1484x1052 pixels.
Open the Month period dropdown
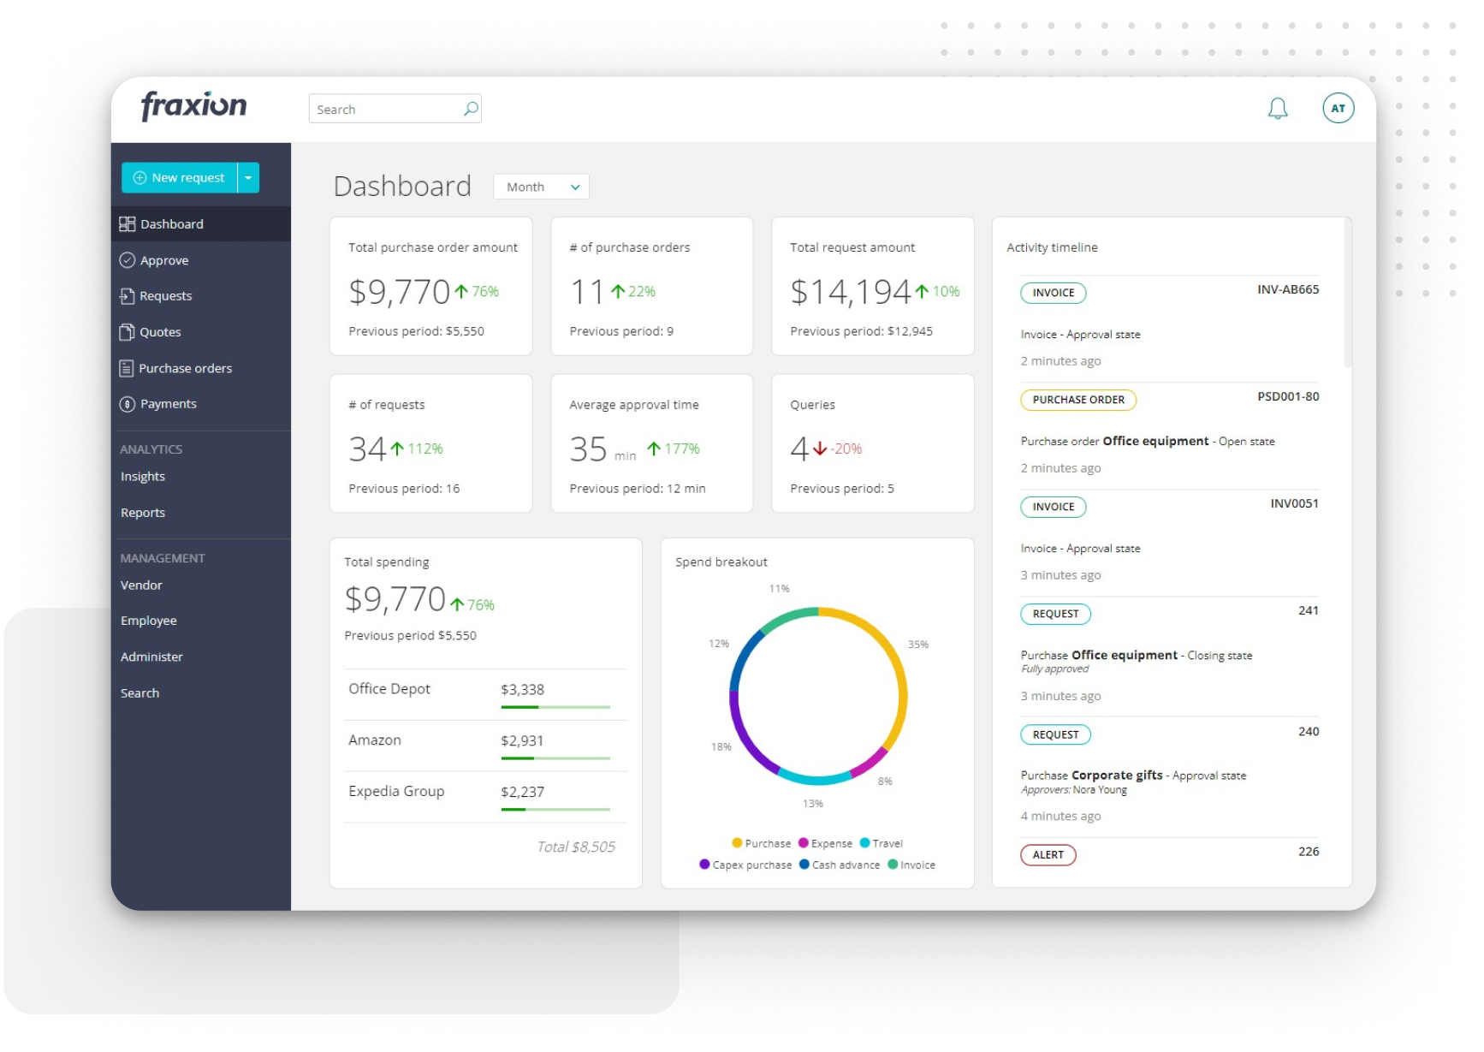[540, 187]
